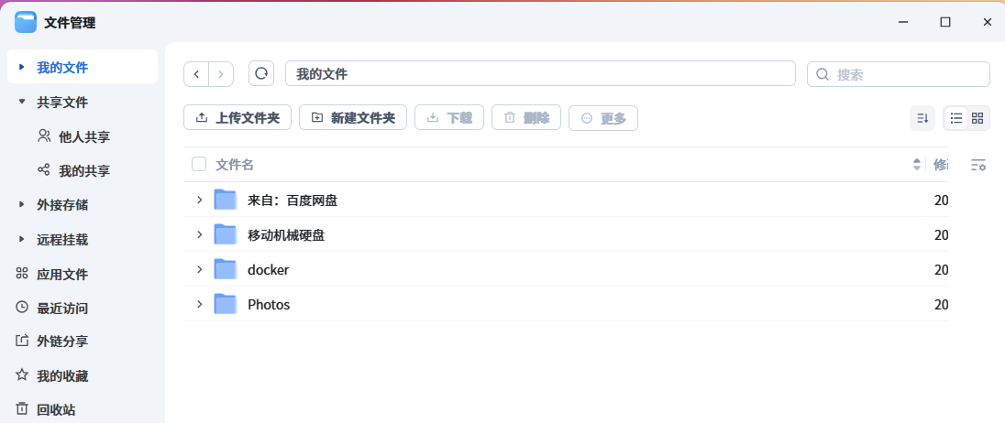The height and width of the screenshot is (423, 1005).
Task: Expand the 移动机械硬盘 folder row
Action: 199,235
